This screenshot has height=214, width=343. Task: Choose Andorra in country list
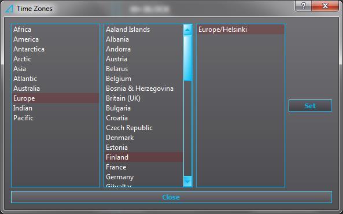[143, 49]
